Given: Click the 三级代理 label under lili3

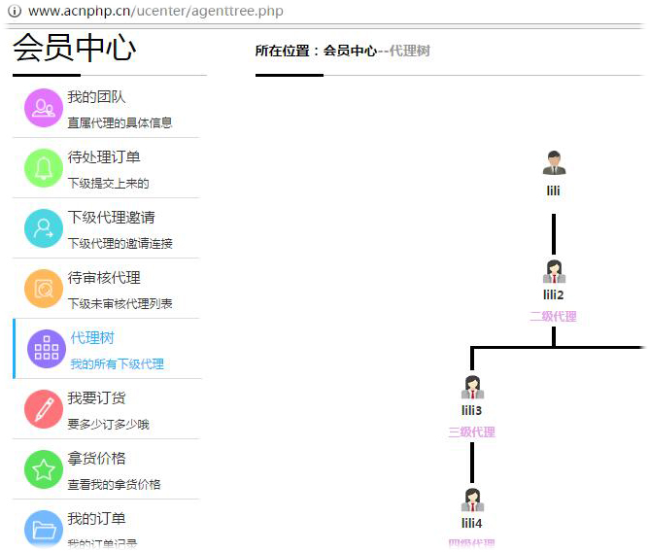Looking at the screenshot, I should pos(471,431).
